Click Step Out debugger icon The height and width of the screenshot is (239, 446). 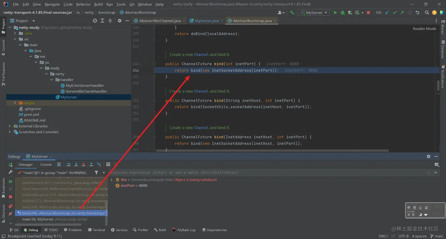[x=91, y=164]
